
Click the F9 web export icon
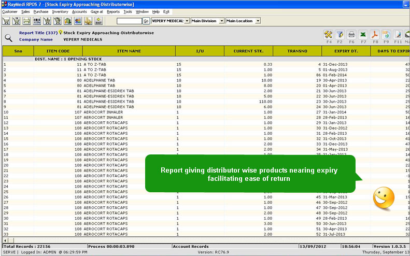click(386, 35)
